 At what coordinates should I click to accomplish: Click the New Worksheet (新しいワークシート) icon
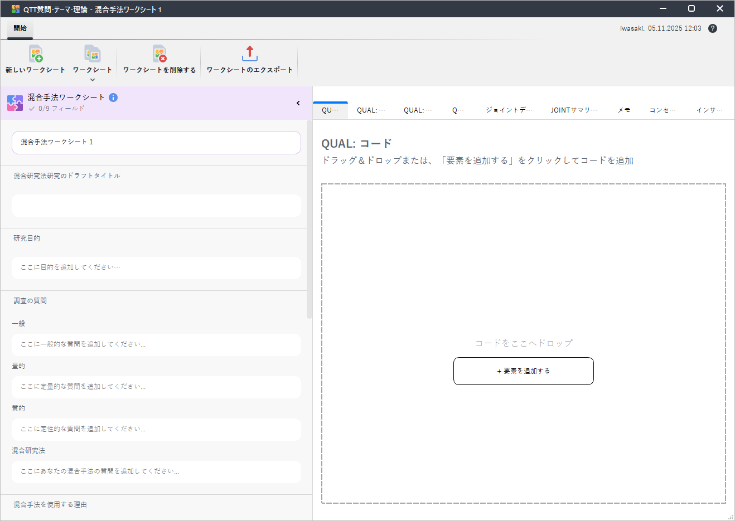(x=36, y=54)
